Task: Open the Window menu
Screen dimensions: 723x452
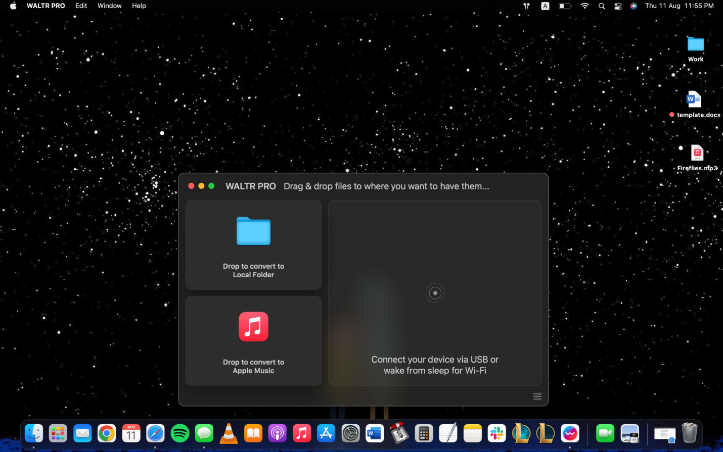Action: click(110, 6)
